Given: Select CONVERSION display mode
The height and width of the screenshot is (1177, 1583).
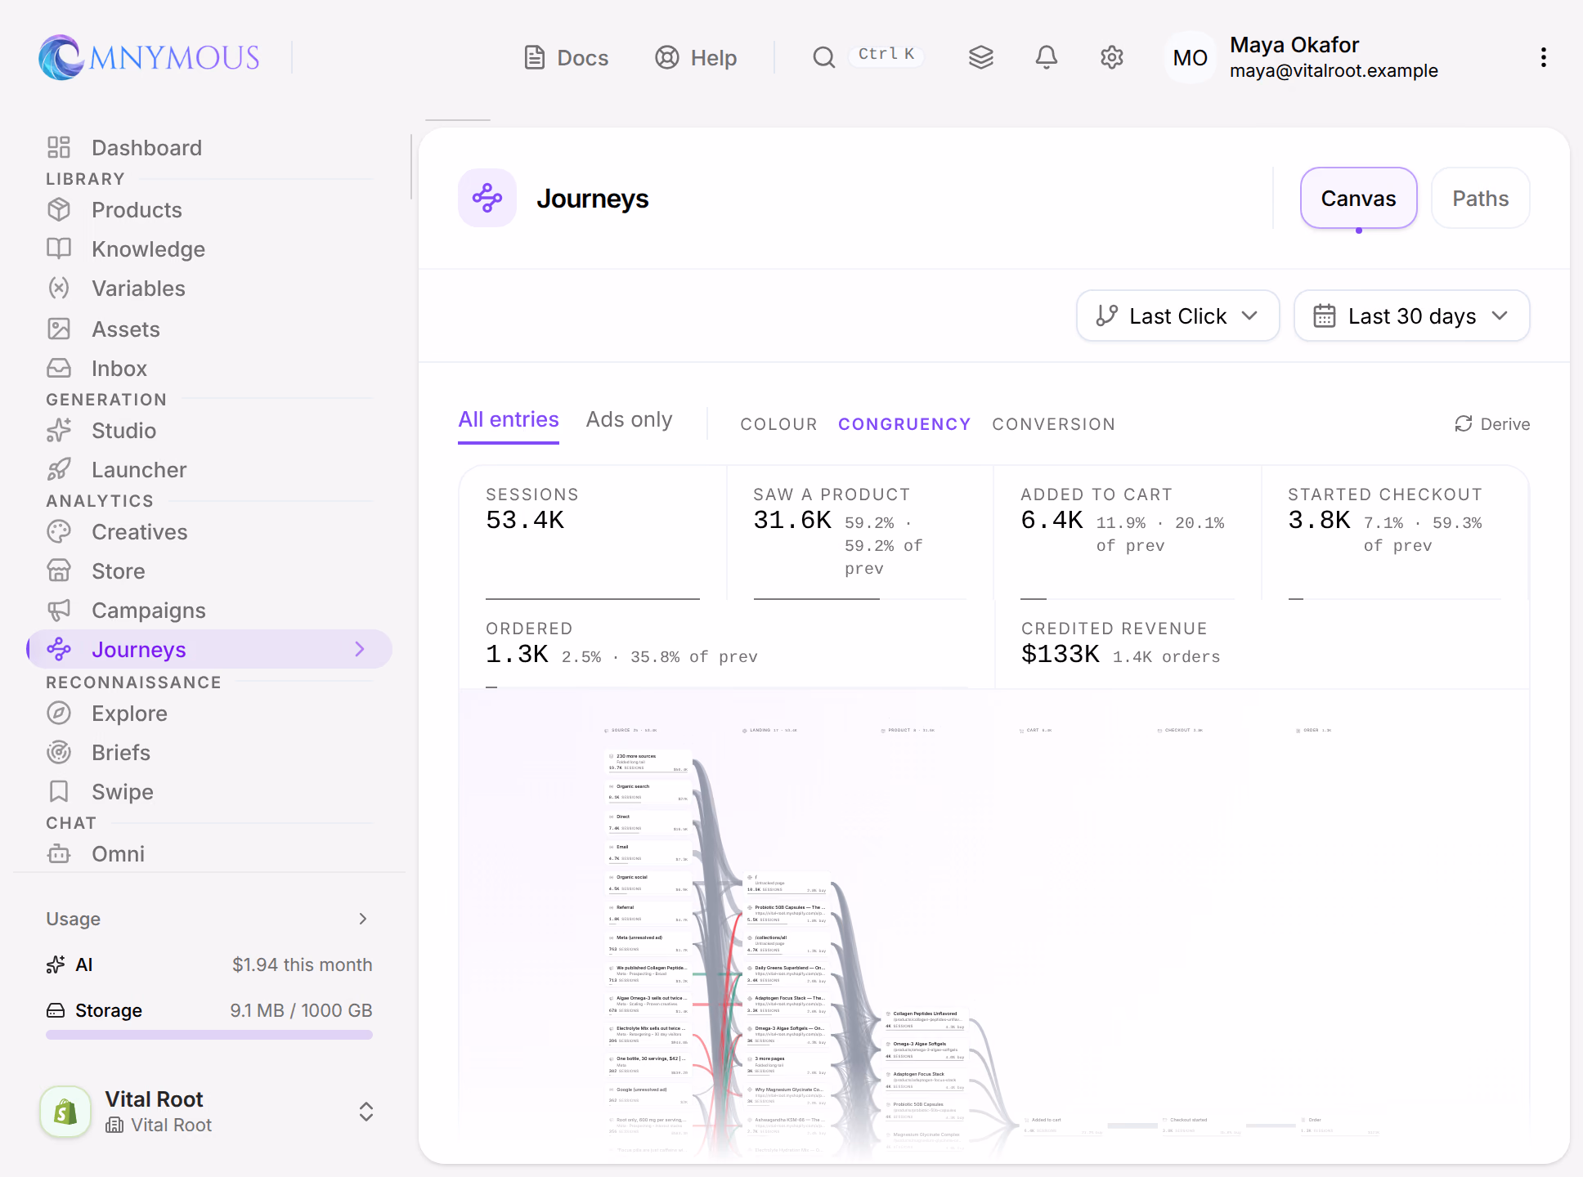Looking at the screenshot, I should click(x=1053, y=424).
